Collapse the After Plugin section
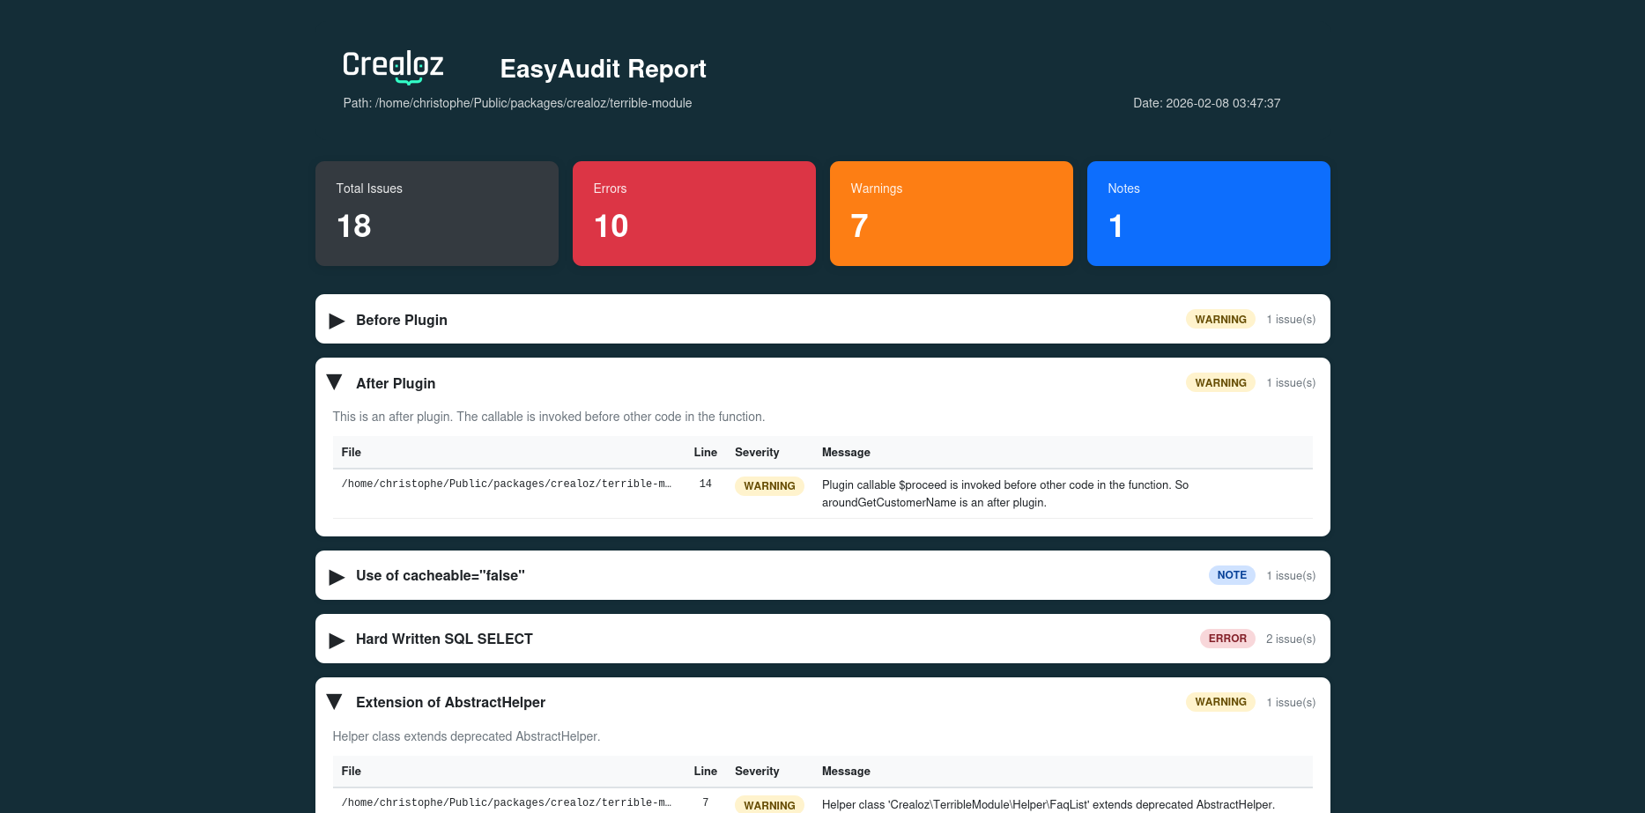This screenshot has height=813, width=1645. [334, 382]
